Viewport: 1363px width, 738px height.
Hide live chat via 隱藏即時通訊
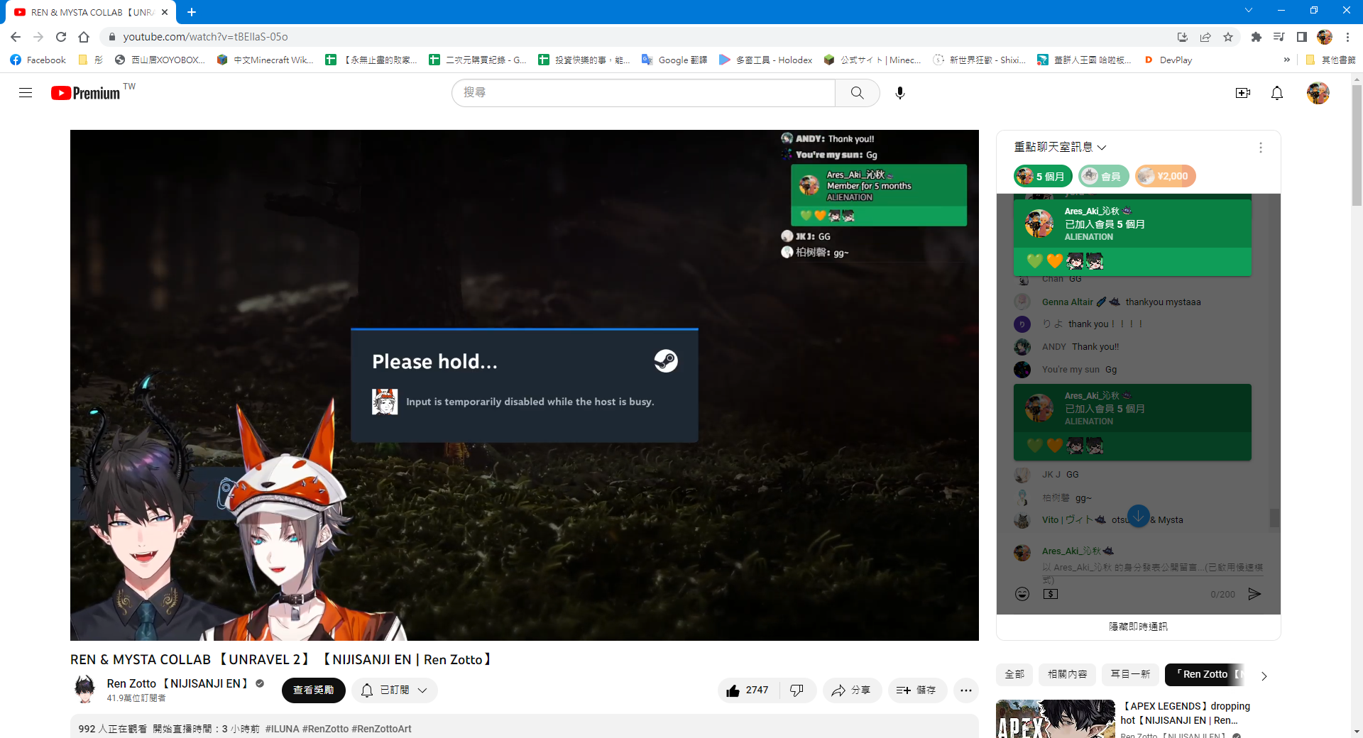click(x=1138, y=627)
